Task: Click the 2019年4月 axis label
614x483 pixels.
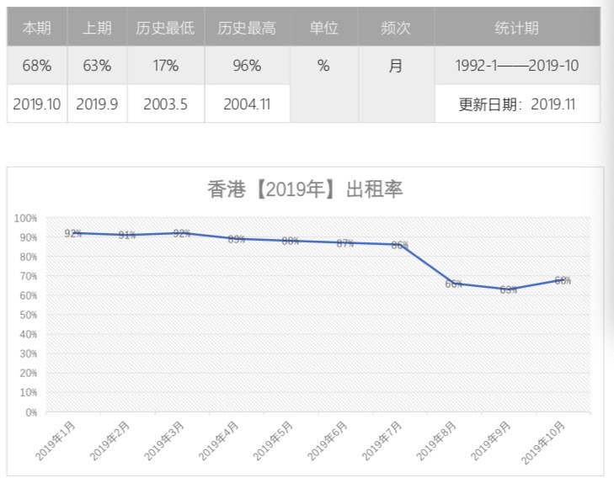Action: pos(218,441)
